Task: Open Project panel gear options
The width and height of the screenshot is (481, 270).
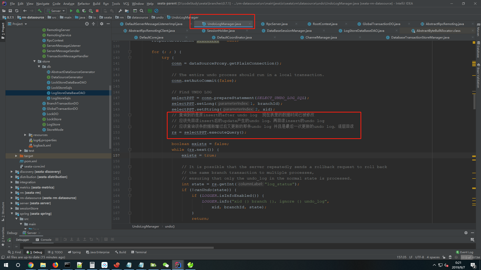Action: 101,24
